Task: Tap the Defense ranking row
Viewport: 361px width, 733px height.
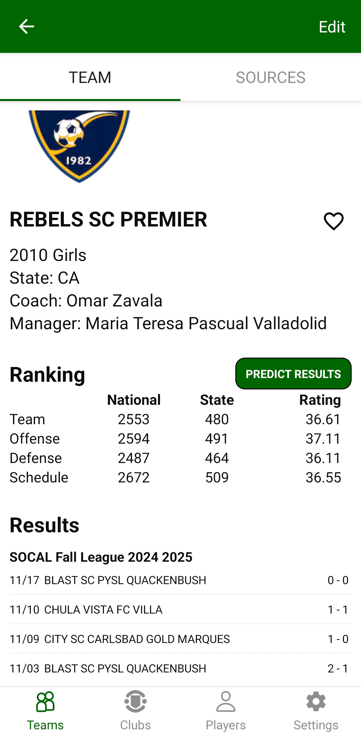Action: pyautogui.click(x=175, y=458)
